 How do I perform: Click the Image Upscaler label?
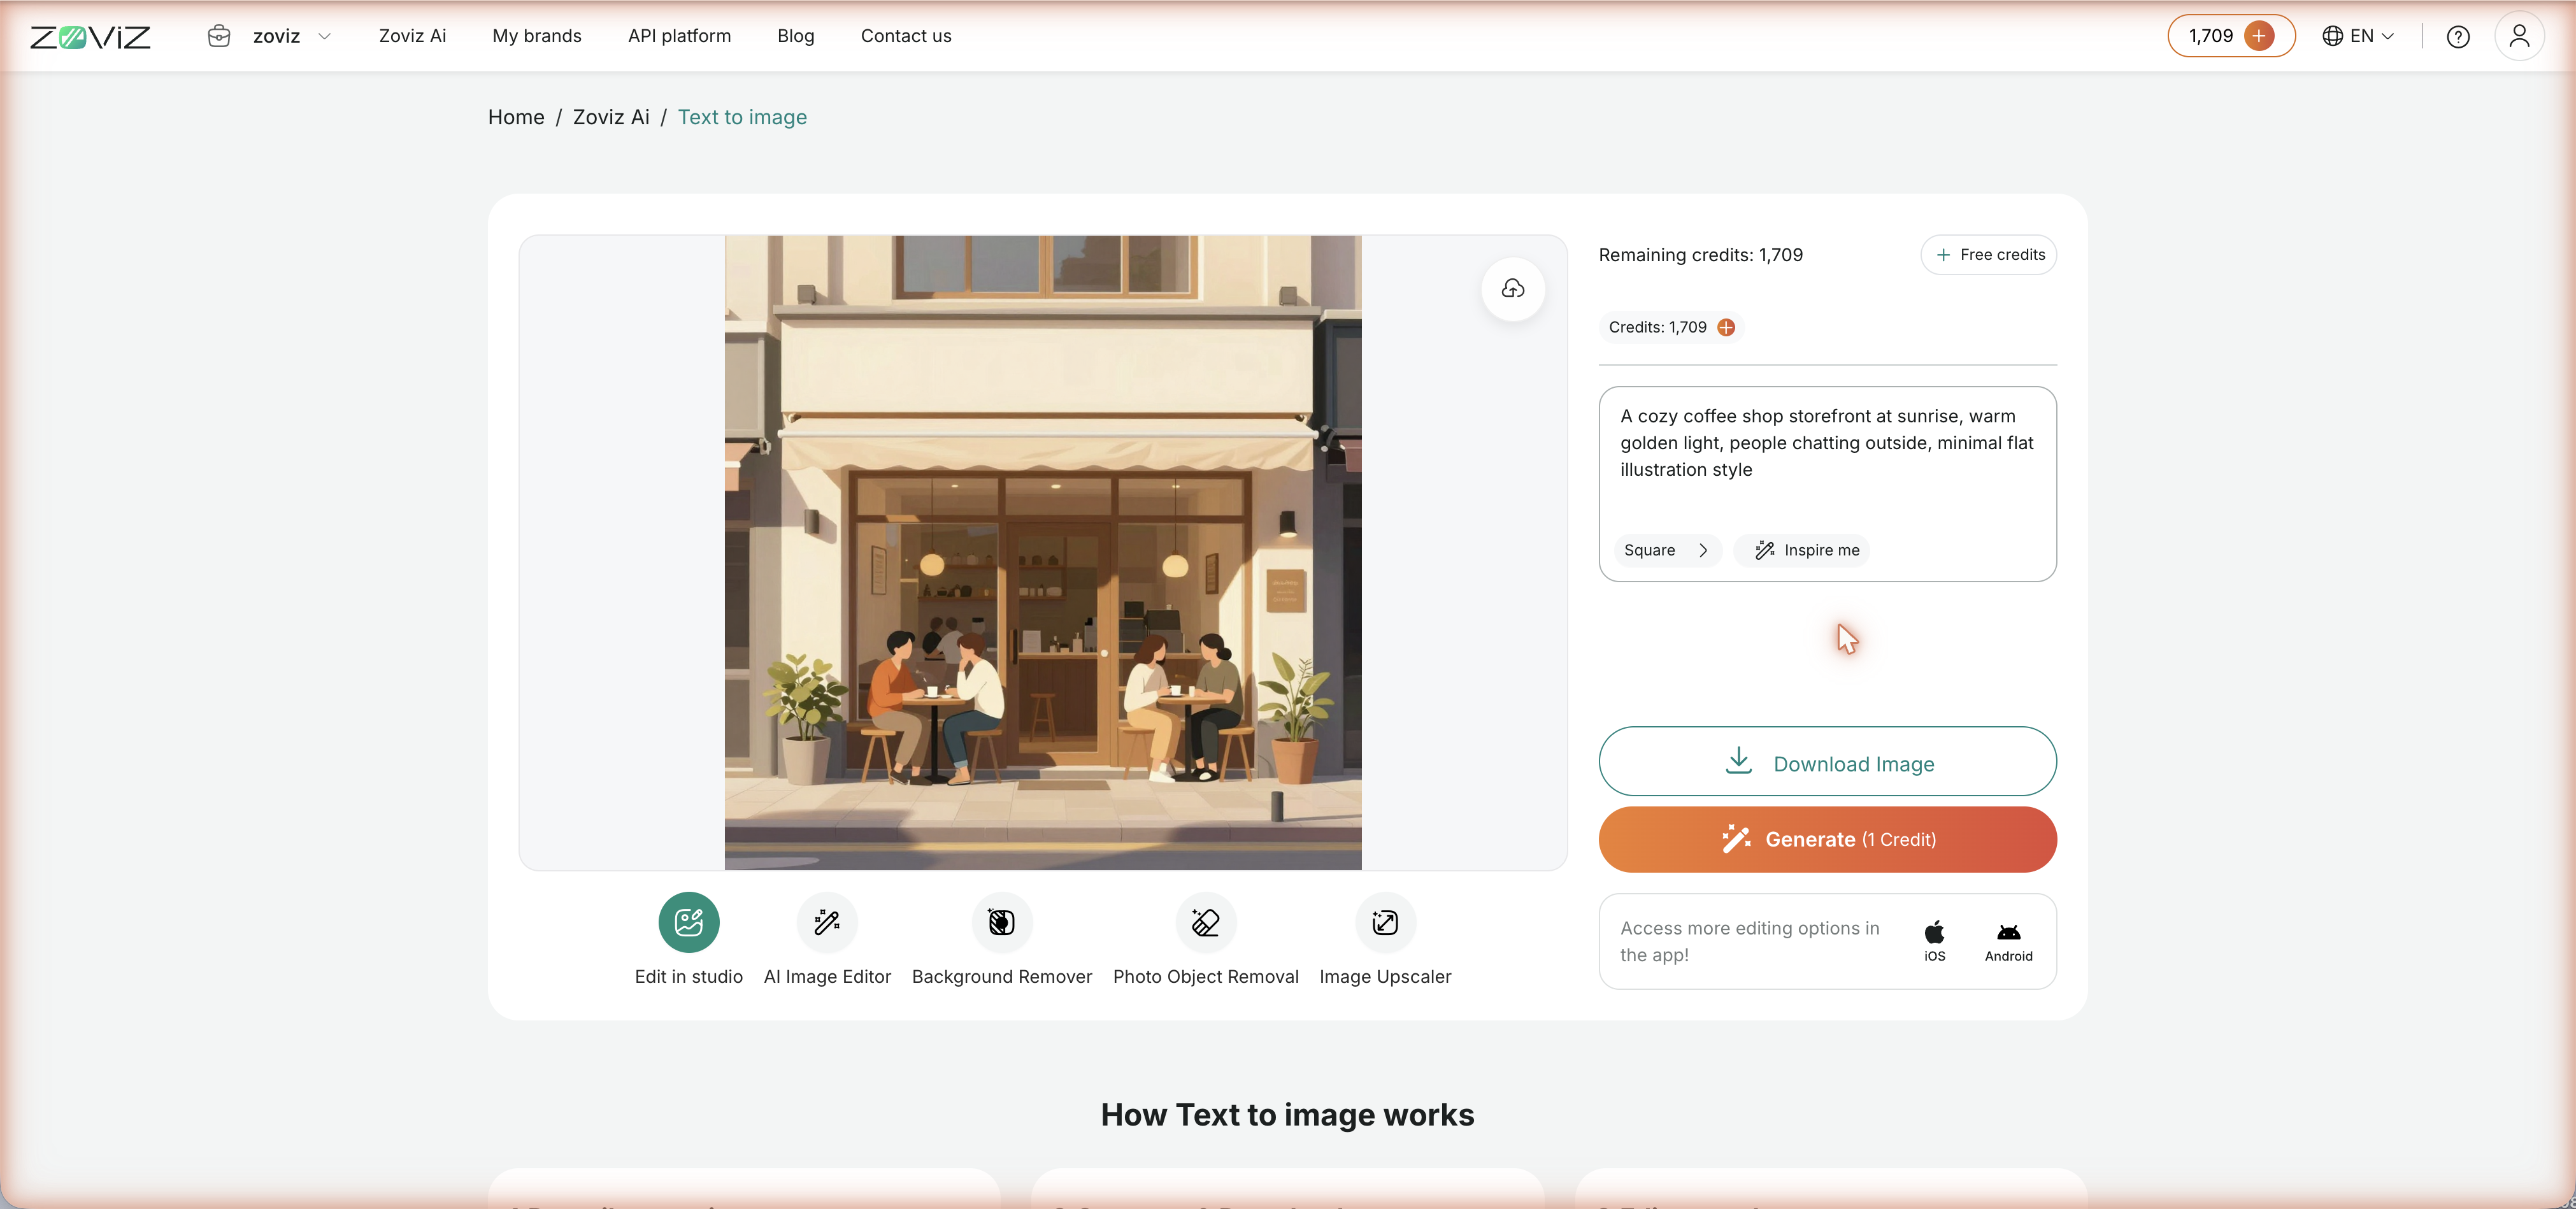(1385, 977)
